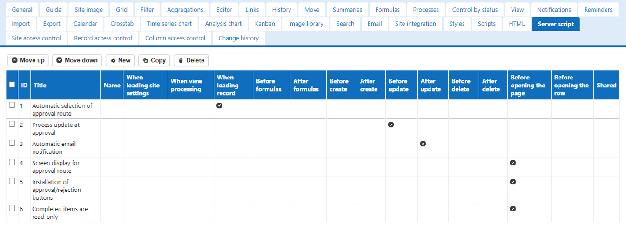Check the box for Completed items are read-only
Image resolution: width=626 pixels, height=237 pixels.
tap(12, 208)
